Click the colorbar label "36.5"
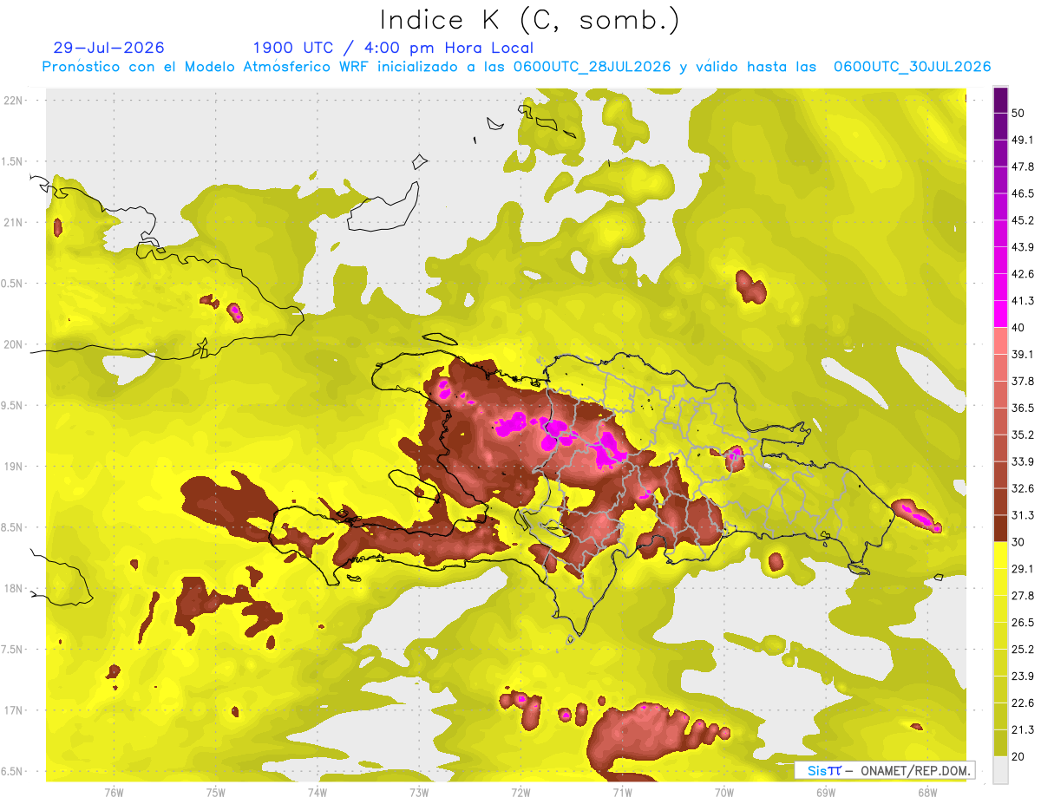 click(x=1023, y=408)
